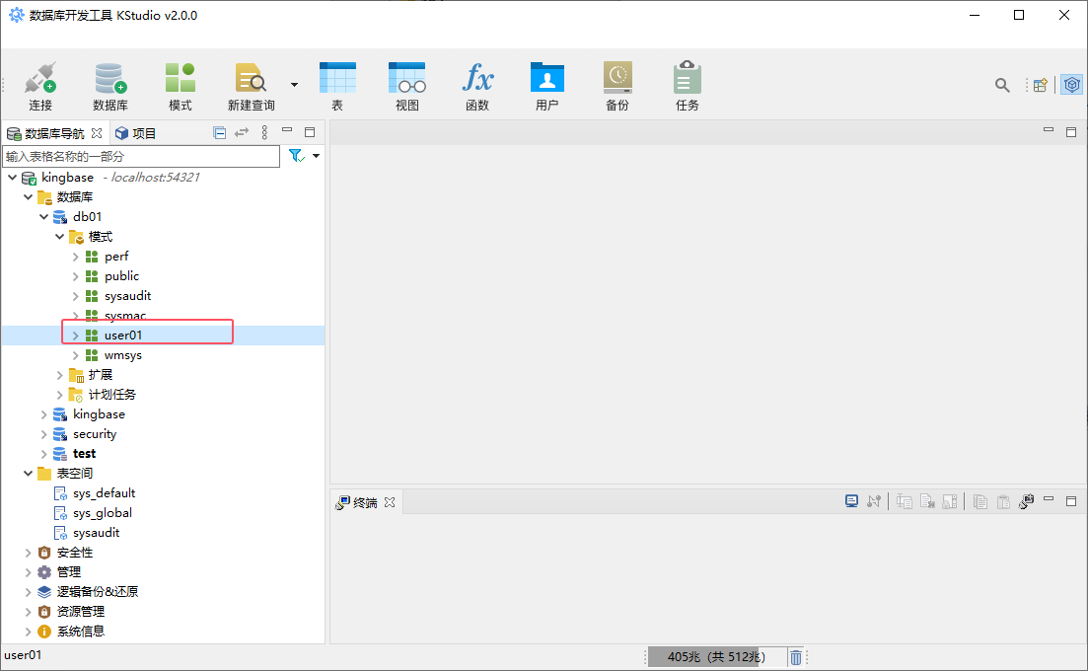Click the table name filter input field
This screenshot has height=671, width=1088.
[141, 156]
